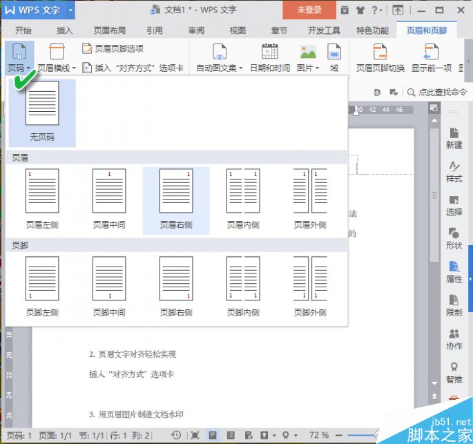473x444 pixels.
Task: Open the 页码 page number dropdown
Action: tap(19, 57)
